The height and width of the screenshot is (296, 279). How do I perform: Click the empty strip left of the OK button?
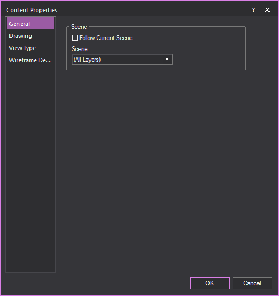96,283
